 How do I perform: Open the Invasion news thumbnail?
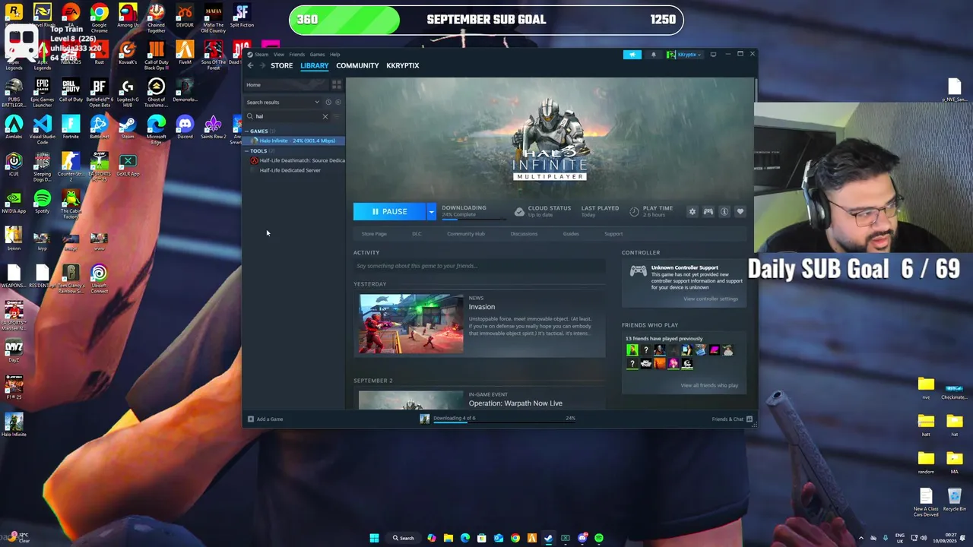410,324
